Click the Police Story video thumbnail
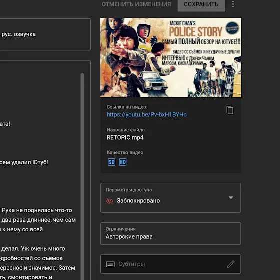Image resolution: width=280 pixels, height=280 pixels. tap(171, 58)
